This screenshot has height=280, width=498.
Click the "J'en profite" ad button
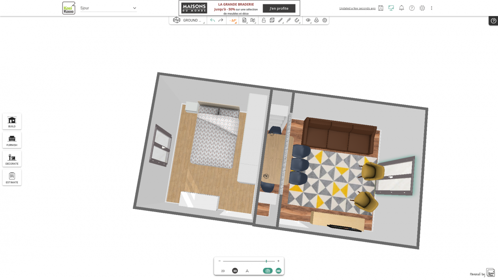click(x=279, y=8)
